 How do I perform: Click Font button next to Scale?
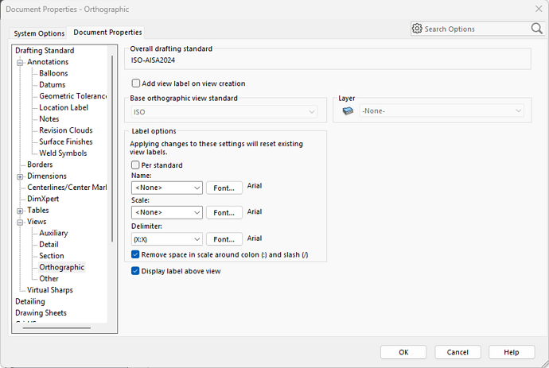coord(224,213)
